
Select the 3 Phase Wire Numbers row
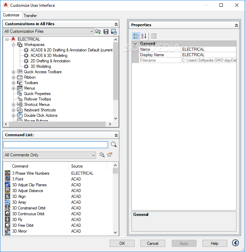[59, 173]
